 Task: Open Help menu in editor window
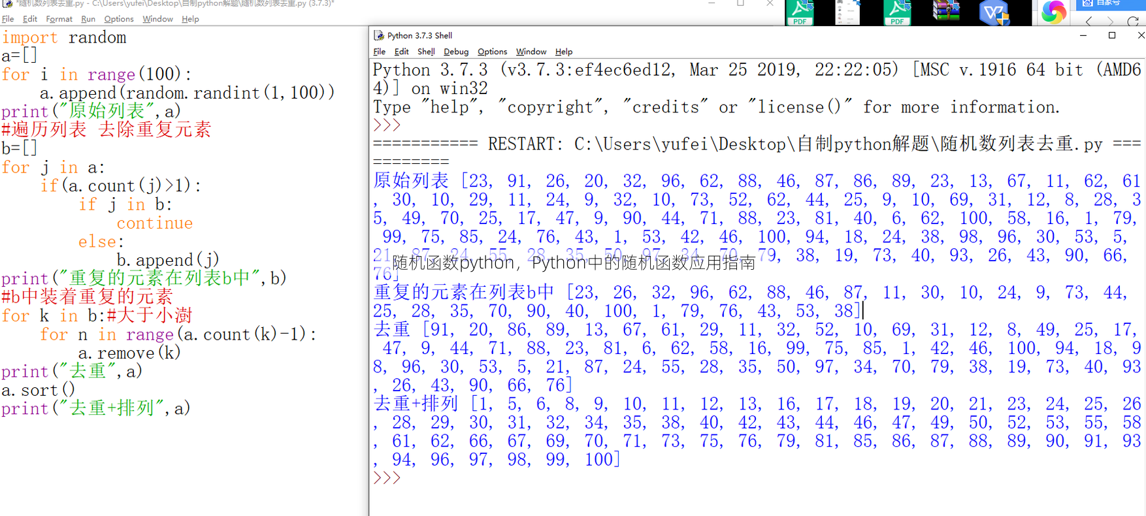point(190,19)
